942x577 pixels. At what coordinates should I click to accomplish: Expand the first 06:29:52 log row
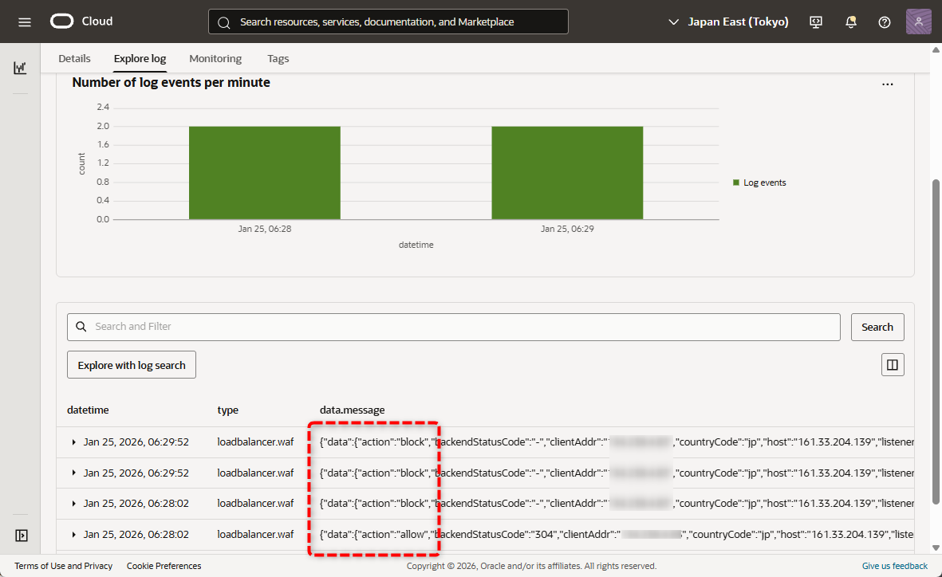(74, 442)
